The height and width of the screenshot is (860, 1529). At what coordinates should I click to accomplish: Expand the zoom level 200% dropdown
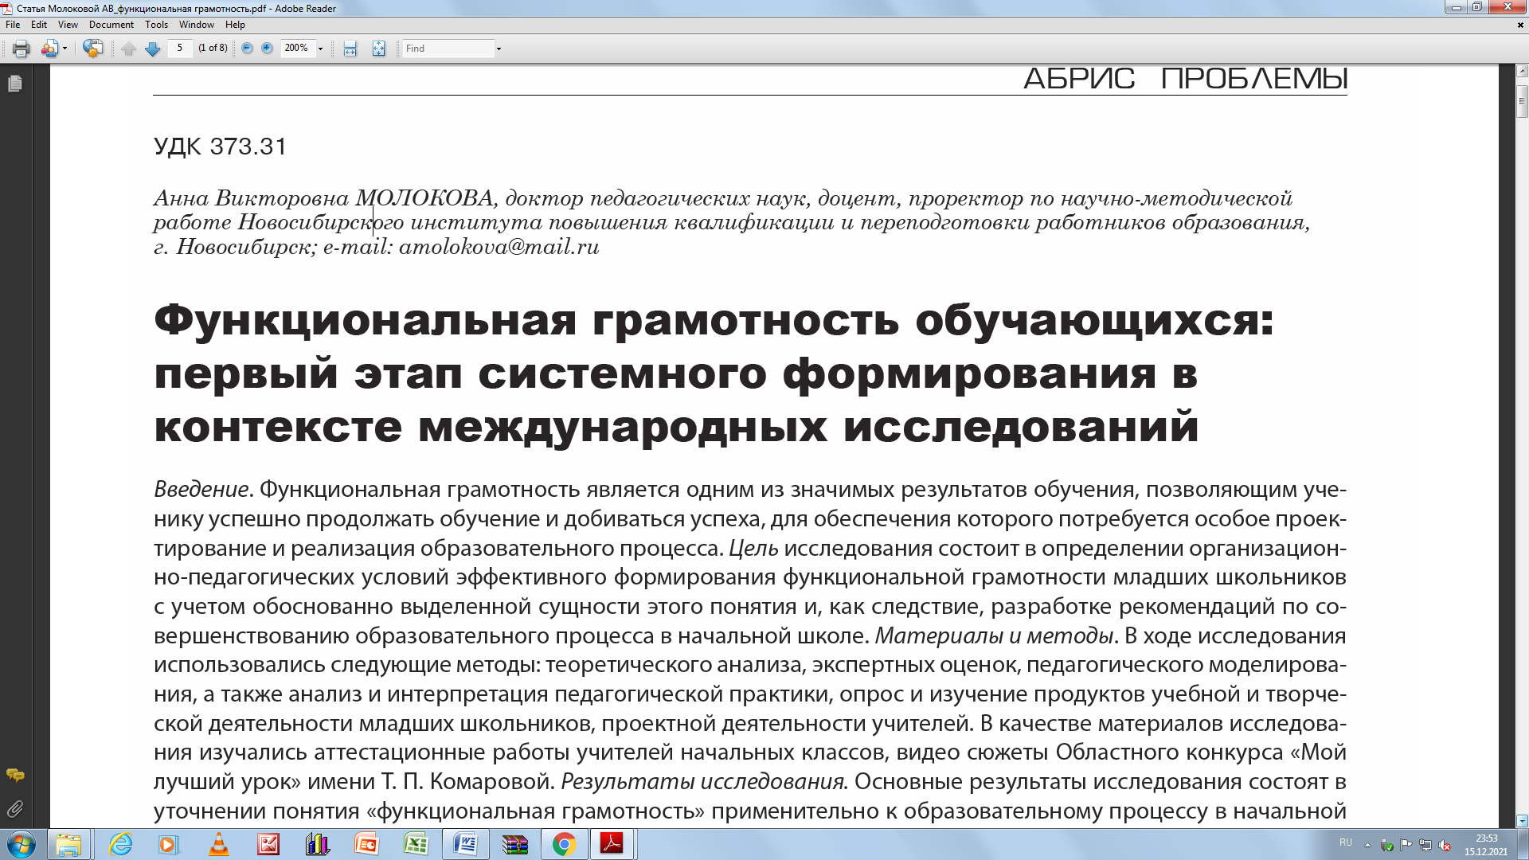point(321,49)
